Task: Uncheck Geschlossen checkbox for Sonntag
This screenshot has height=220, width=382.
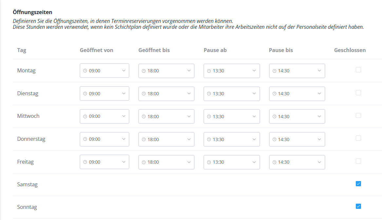Action: pyautogui.click(x=358, y=206)
